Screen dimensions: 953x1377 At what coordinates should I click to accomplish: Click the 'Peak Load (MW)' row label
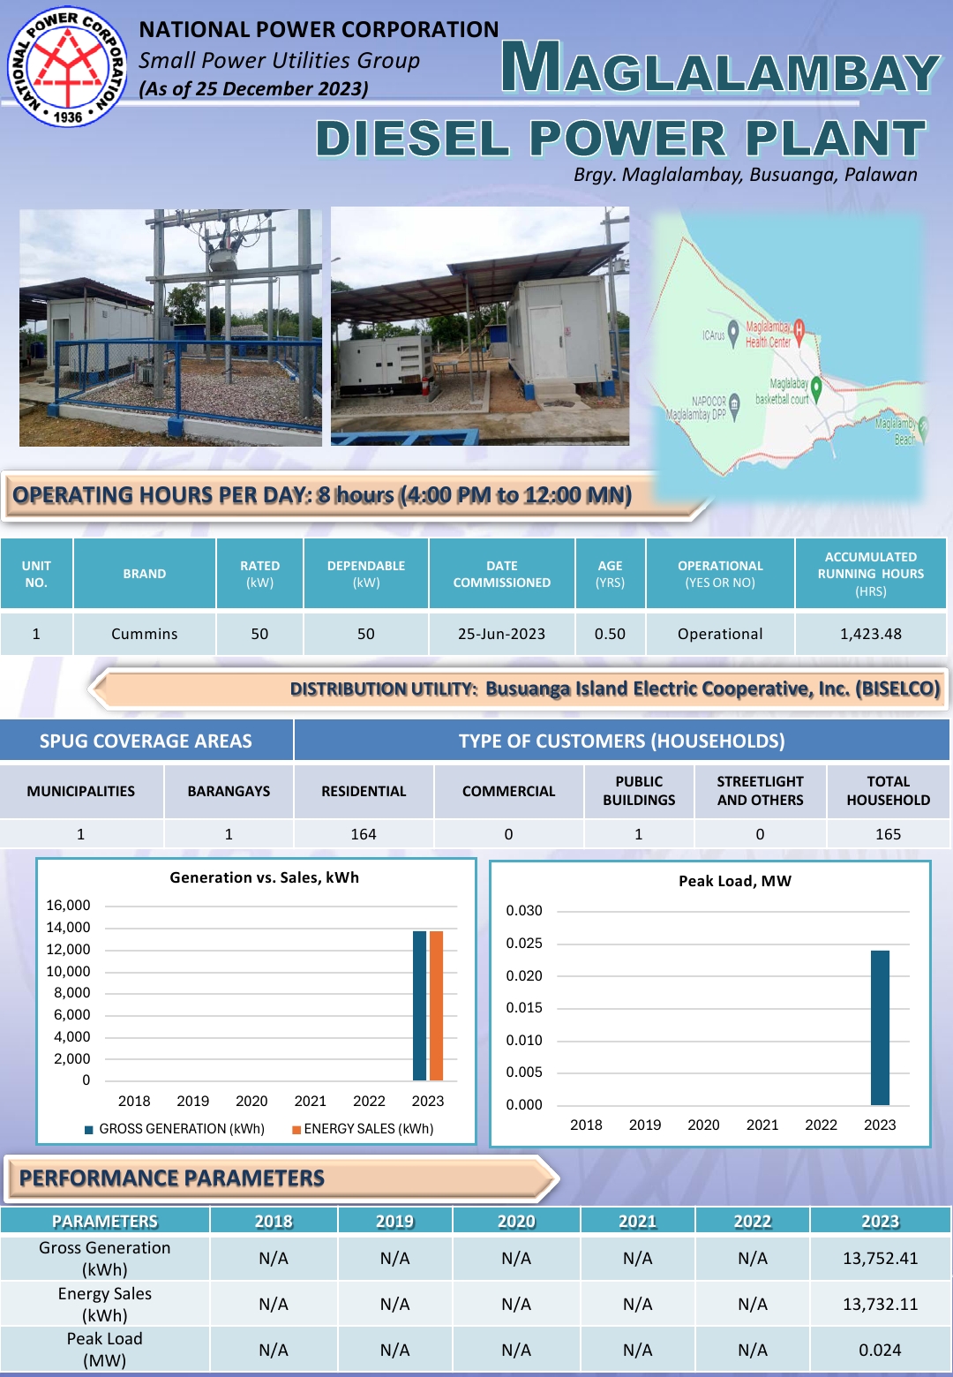pos(105,1350)
